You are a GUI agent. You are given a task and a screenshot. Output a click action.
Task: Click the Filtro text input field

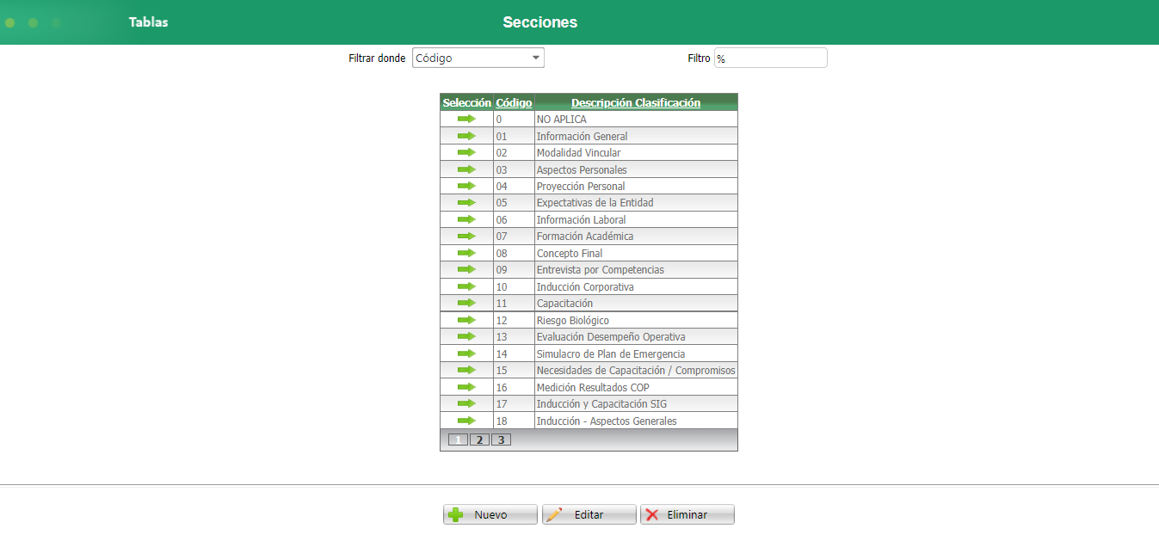point(770,58)
